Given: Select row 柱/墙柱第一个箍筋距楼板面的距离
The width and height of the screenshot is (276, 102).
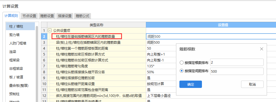Looking at the screenshot, I should (x=96, y=48).
